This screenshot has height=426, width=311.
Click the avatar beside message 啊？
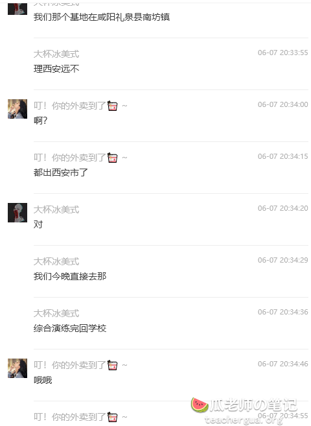coord(17,109)
